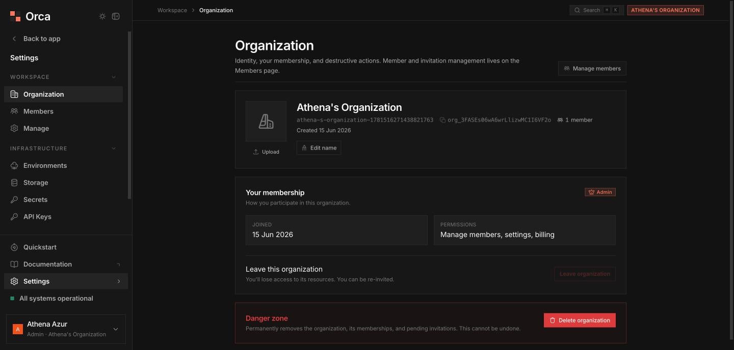Open API Keys settings
The image size is (734, 350).
[x=63, y=217]
